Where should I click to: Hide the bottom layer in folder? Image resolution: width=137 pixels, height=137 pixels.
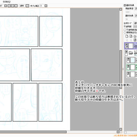[128, 73]
